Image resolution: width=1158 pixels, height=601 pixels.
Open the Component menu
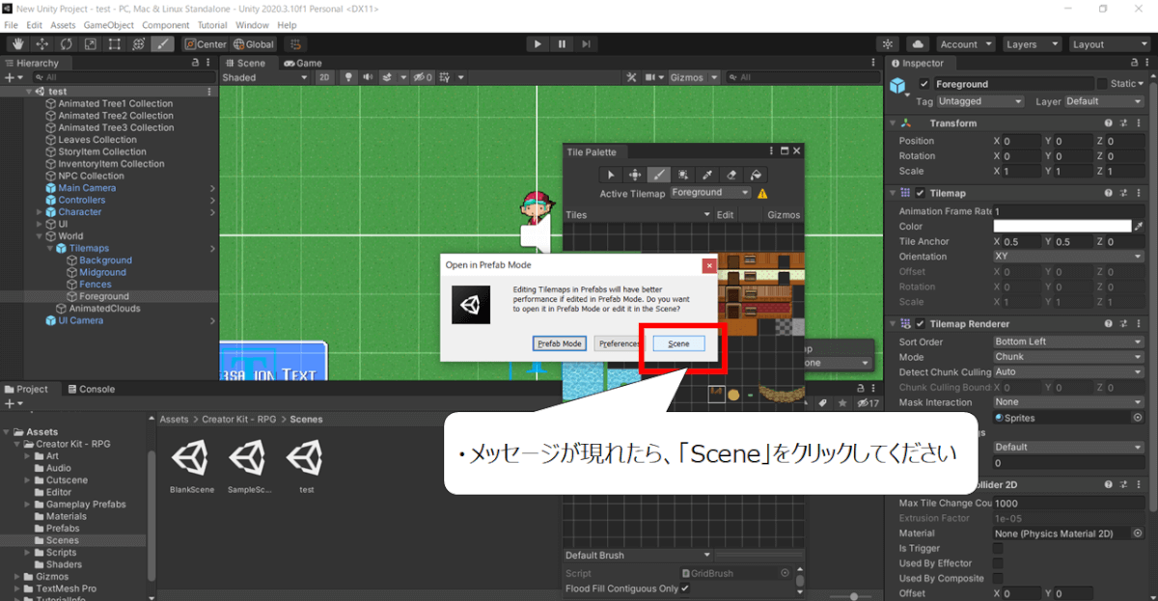click(x=166, y=25)
